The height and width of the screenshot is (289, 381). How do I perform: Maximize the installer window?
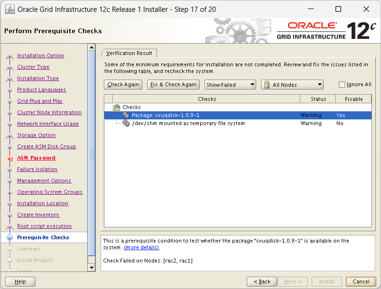(338, 9)
